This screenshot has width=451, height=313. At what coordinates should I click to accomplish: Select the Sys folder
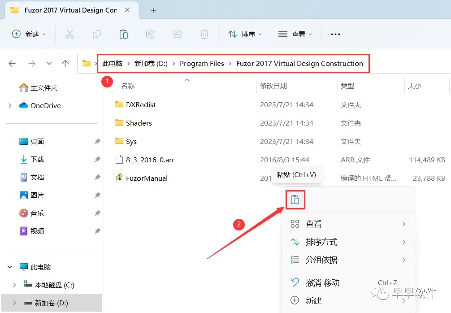(131, 142)
